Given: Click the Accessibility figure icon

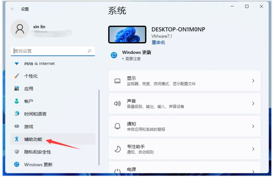Looking at the screenshot, I should (x=17, y=139).
